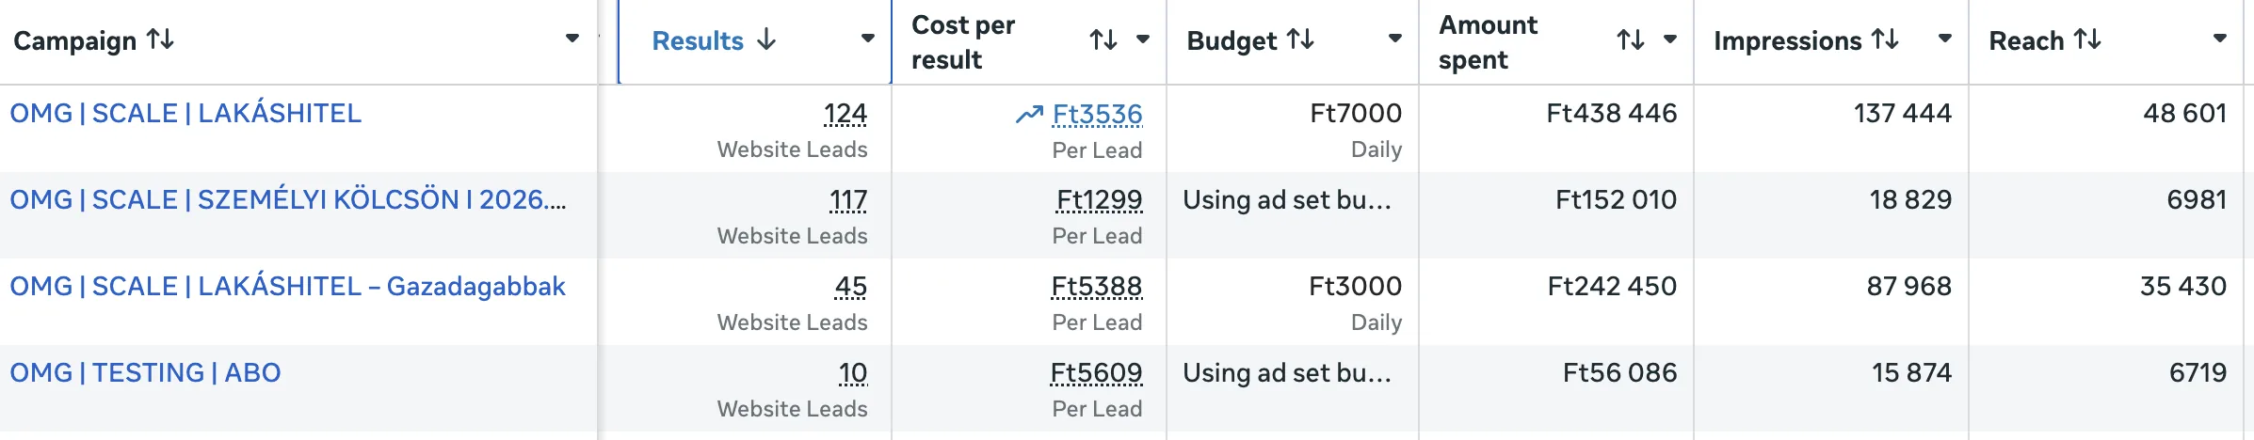Image resolution: width=2254 pixels, height=440 pixels.
Task: Open the Reach column dropdown caret
Action: coord(2220,39)
